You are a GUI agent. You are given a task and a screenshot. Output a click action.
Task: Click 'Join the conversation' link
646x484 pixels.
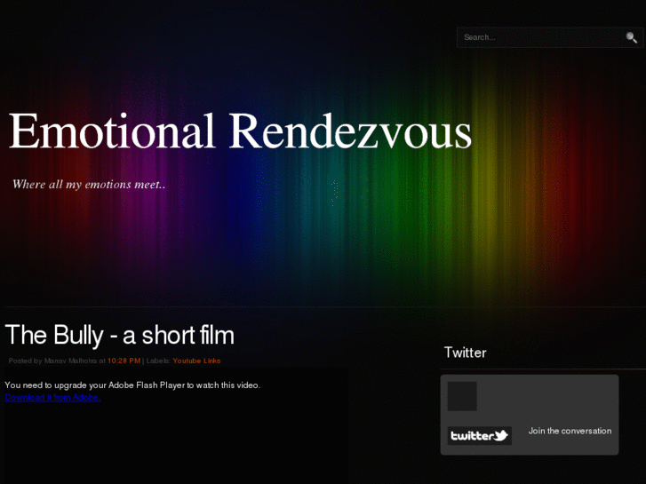[570, 431]
